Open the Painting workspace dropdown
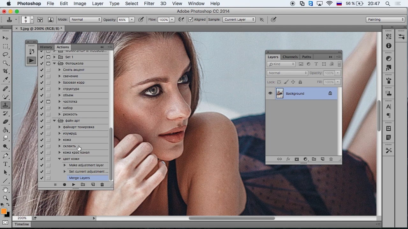The height and width of the screenshot is (229, 408). pos(385,19)
